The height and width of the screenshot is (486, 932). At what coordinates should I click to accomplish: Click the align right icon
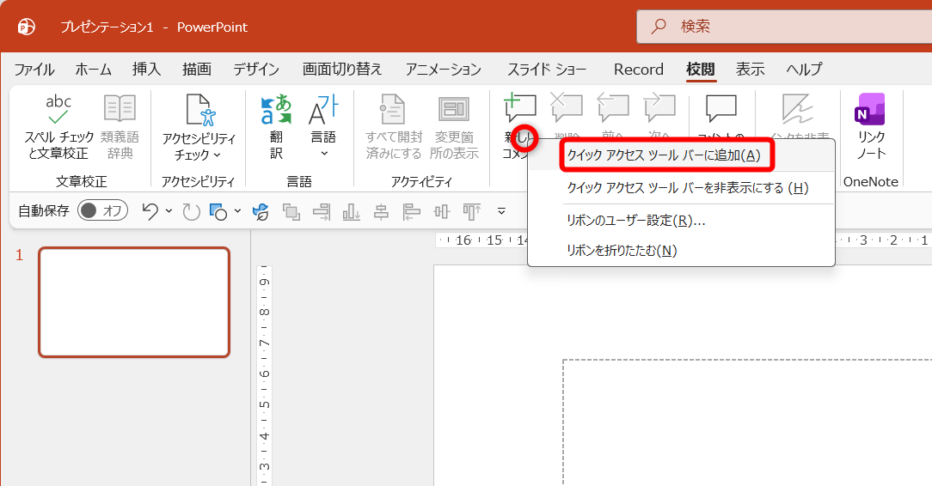tap(322, 211)
